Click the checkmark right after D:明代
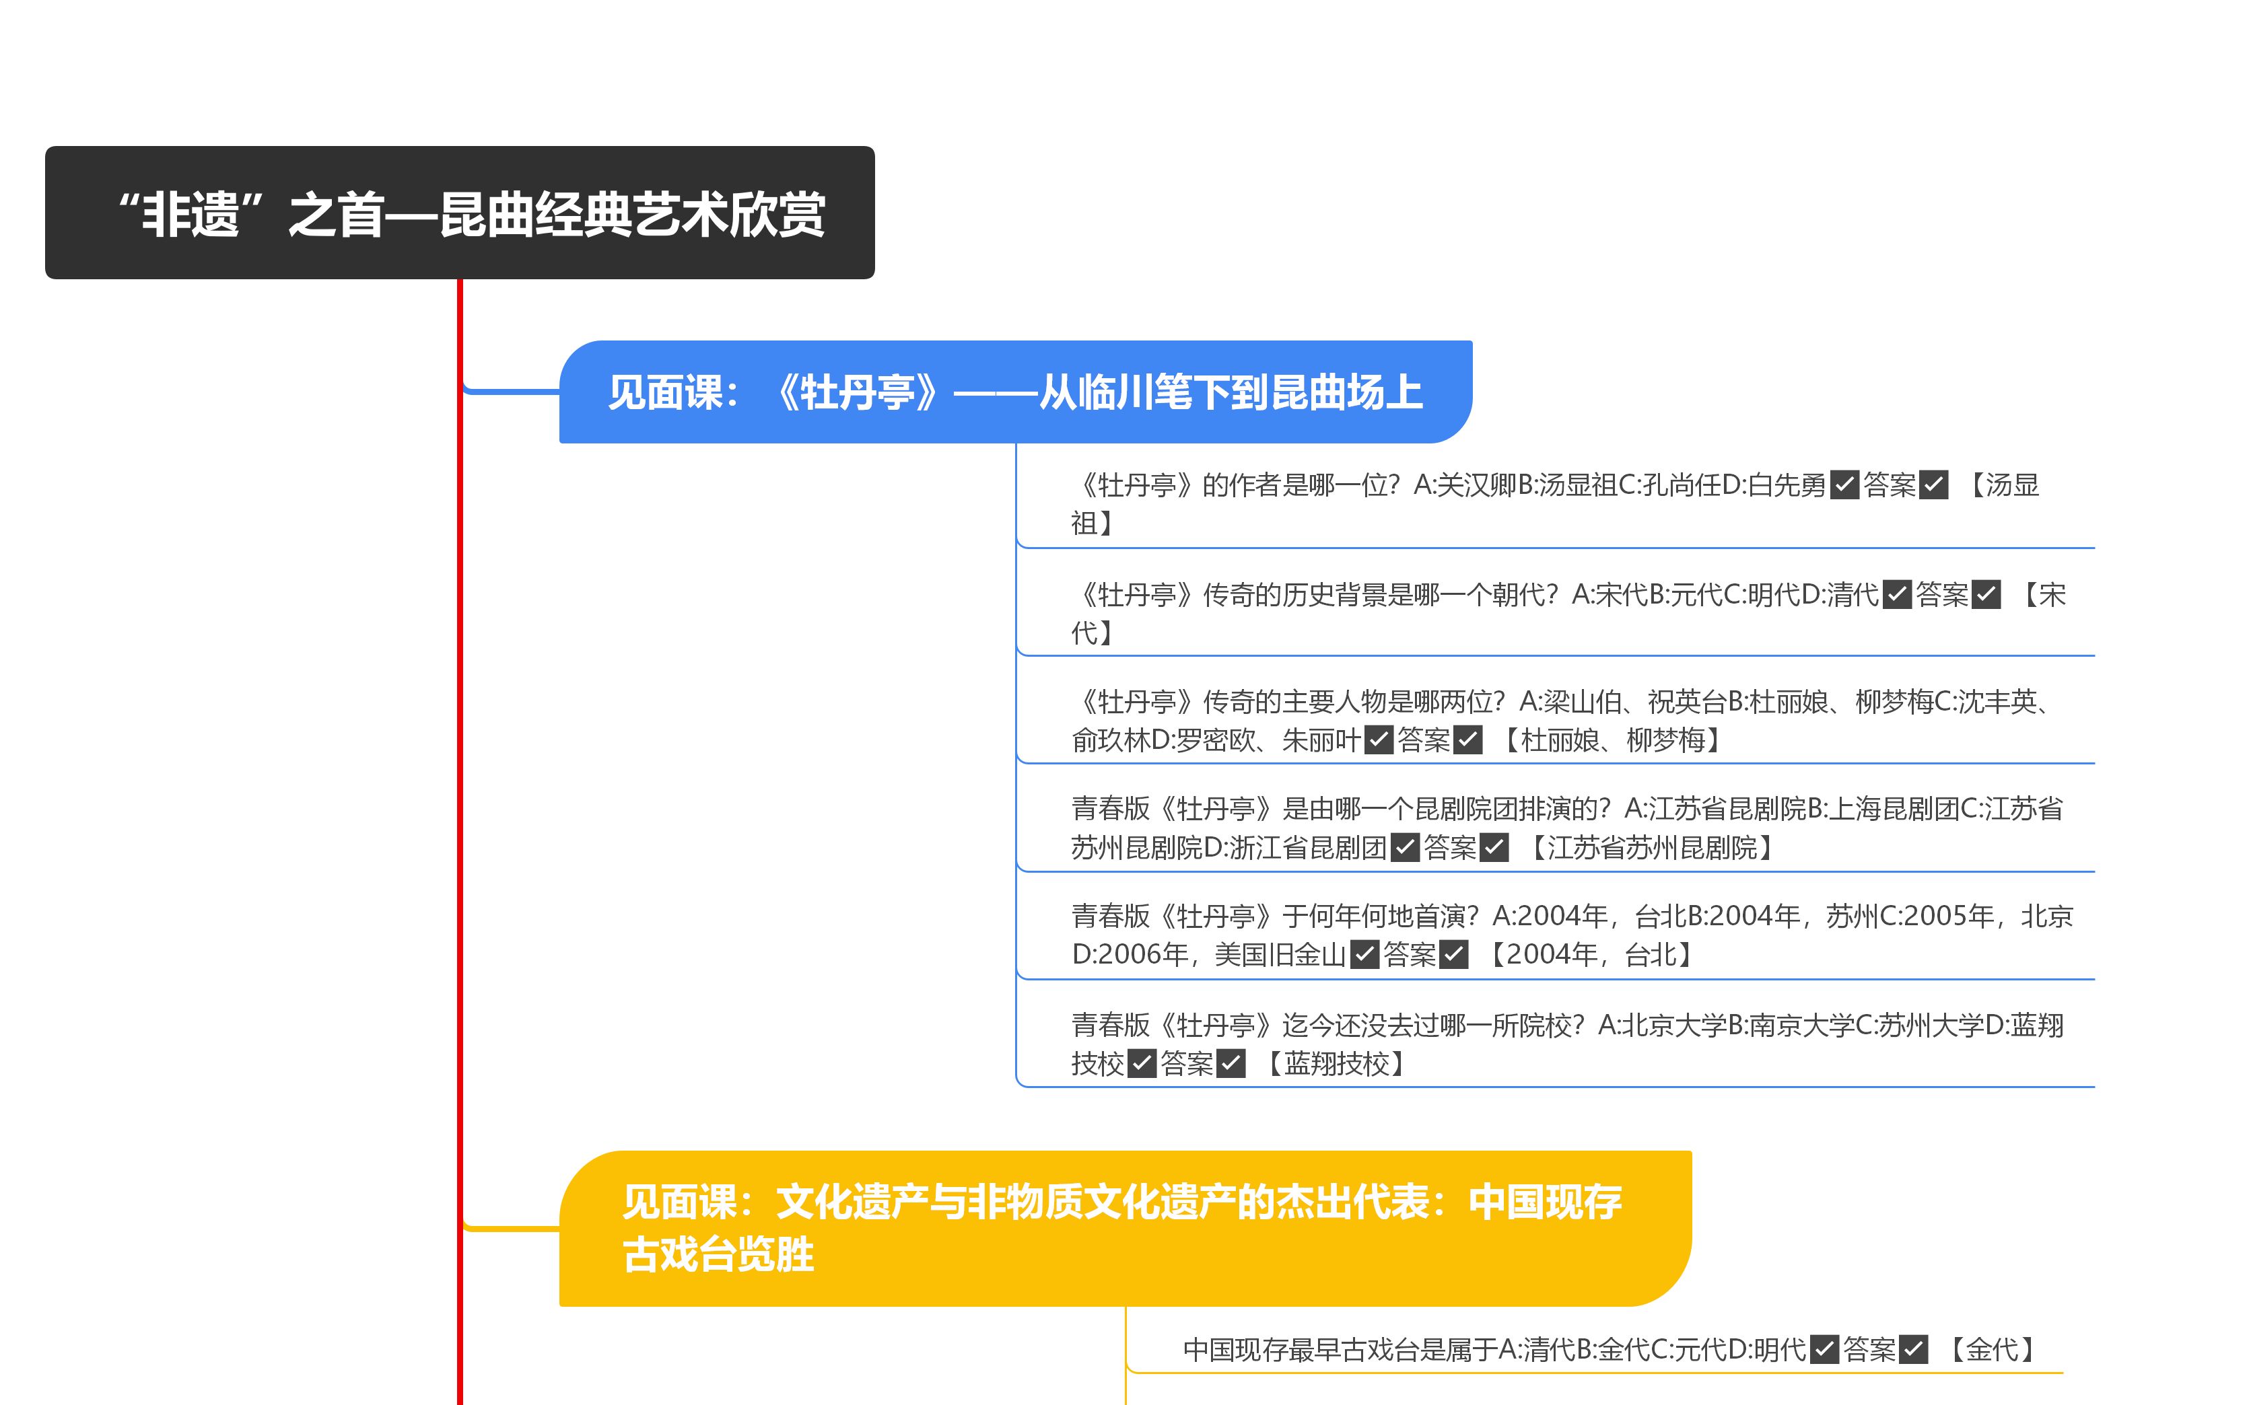Viewport: 2249px width, 1405px height. [1824, 1349]
